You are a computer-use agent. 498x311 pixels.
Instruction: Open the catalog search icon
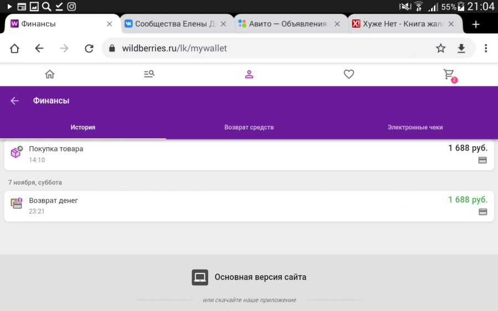[x=149, y=74]
